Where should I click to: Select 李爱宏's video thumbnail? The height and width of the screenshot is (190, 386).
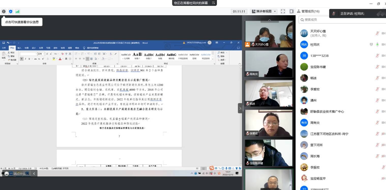(x=269, y=123)
